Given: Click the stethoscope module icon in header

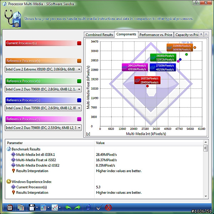Looking at the screenshot, I should coord(12,19).
